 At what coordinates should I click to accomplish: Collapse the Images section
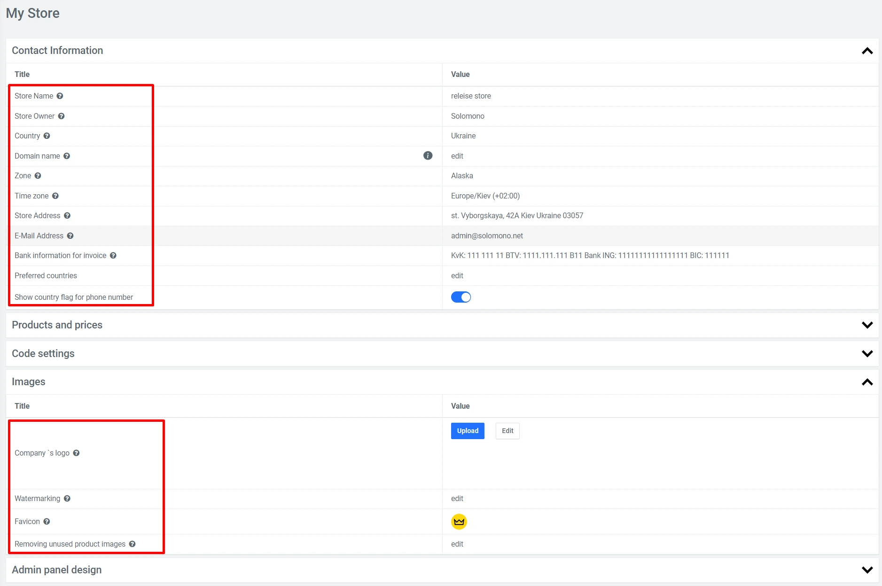(x=867, y=382)
